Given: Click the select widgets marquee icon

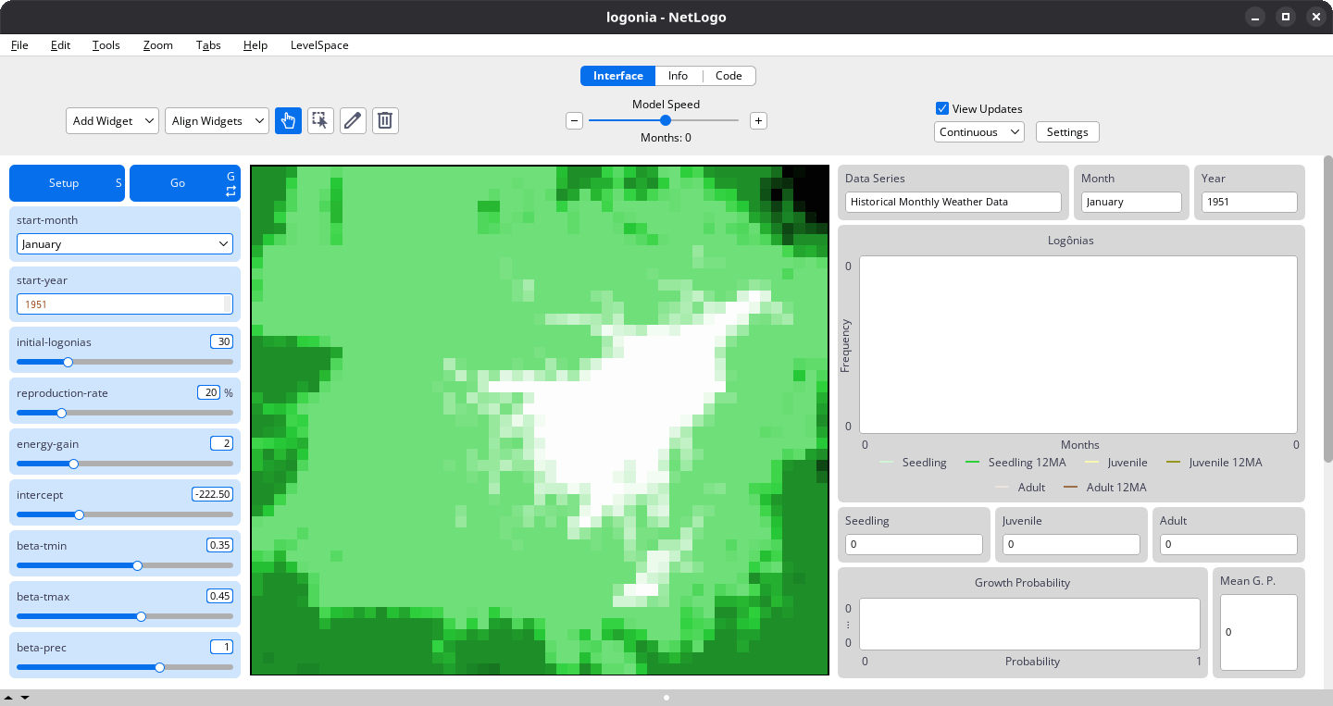Looking at the screenshot, I should [x=320, y=120].
